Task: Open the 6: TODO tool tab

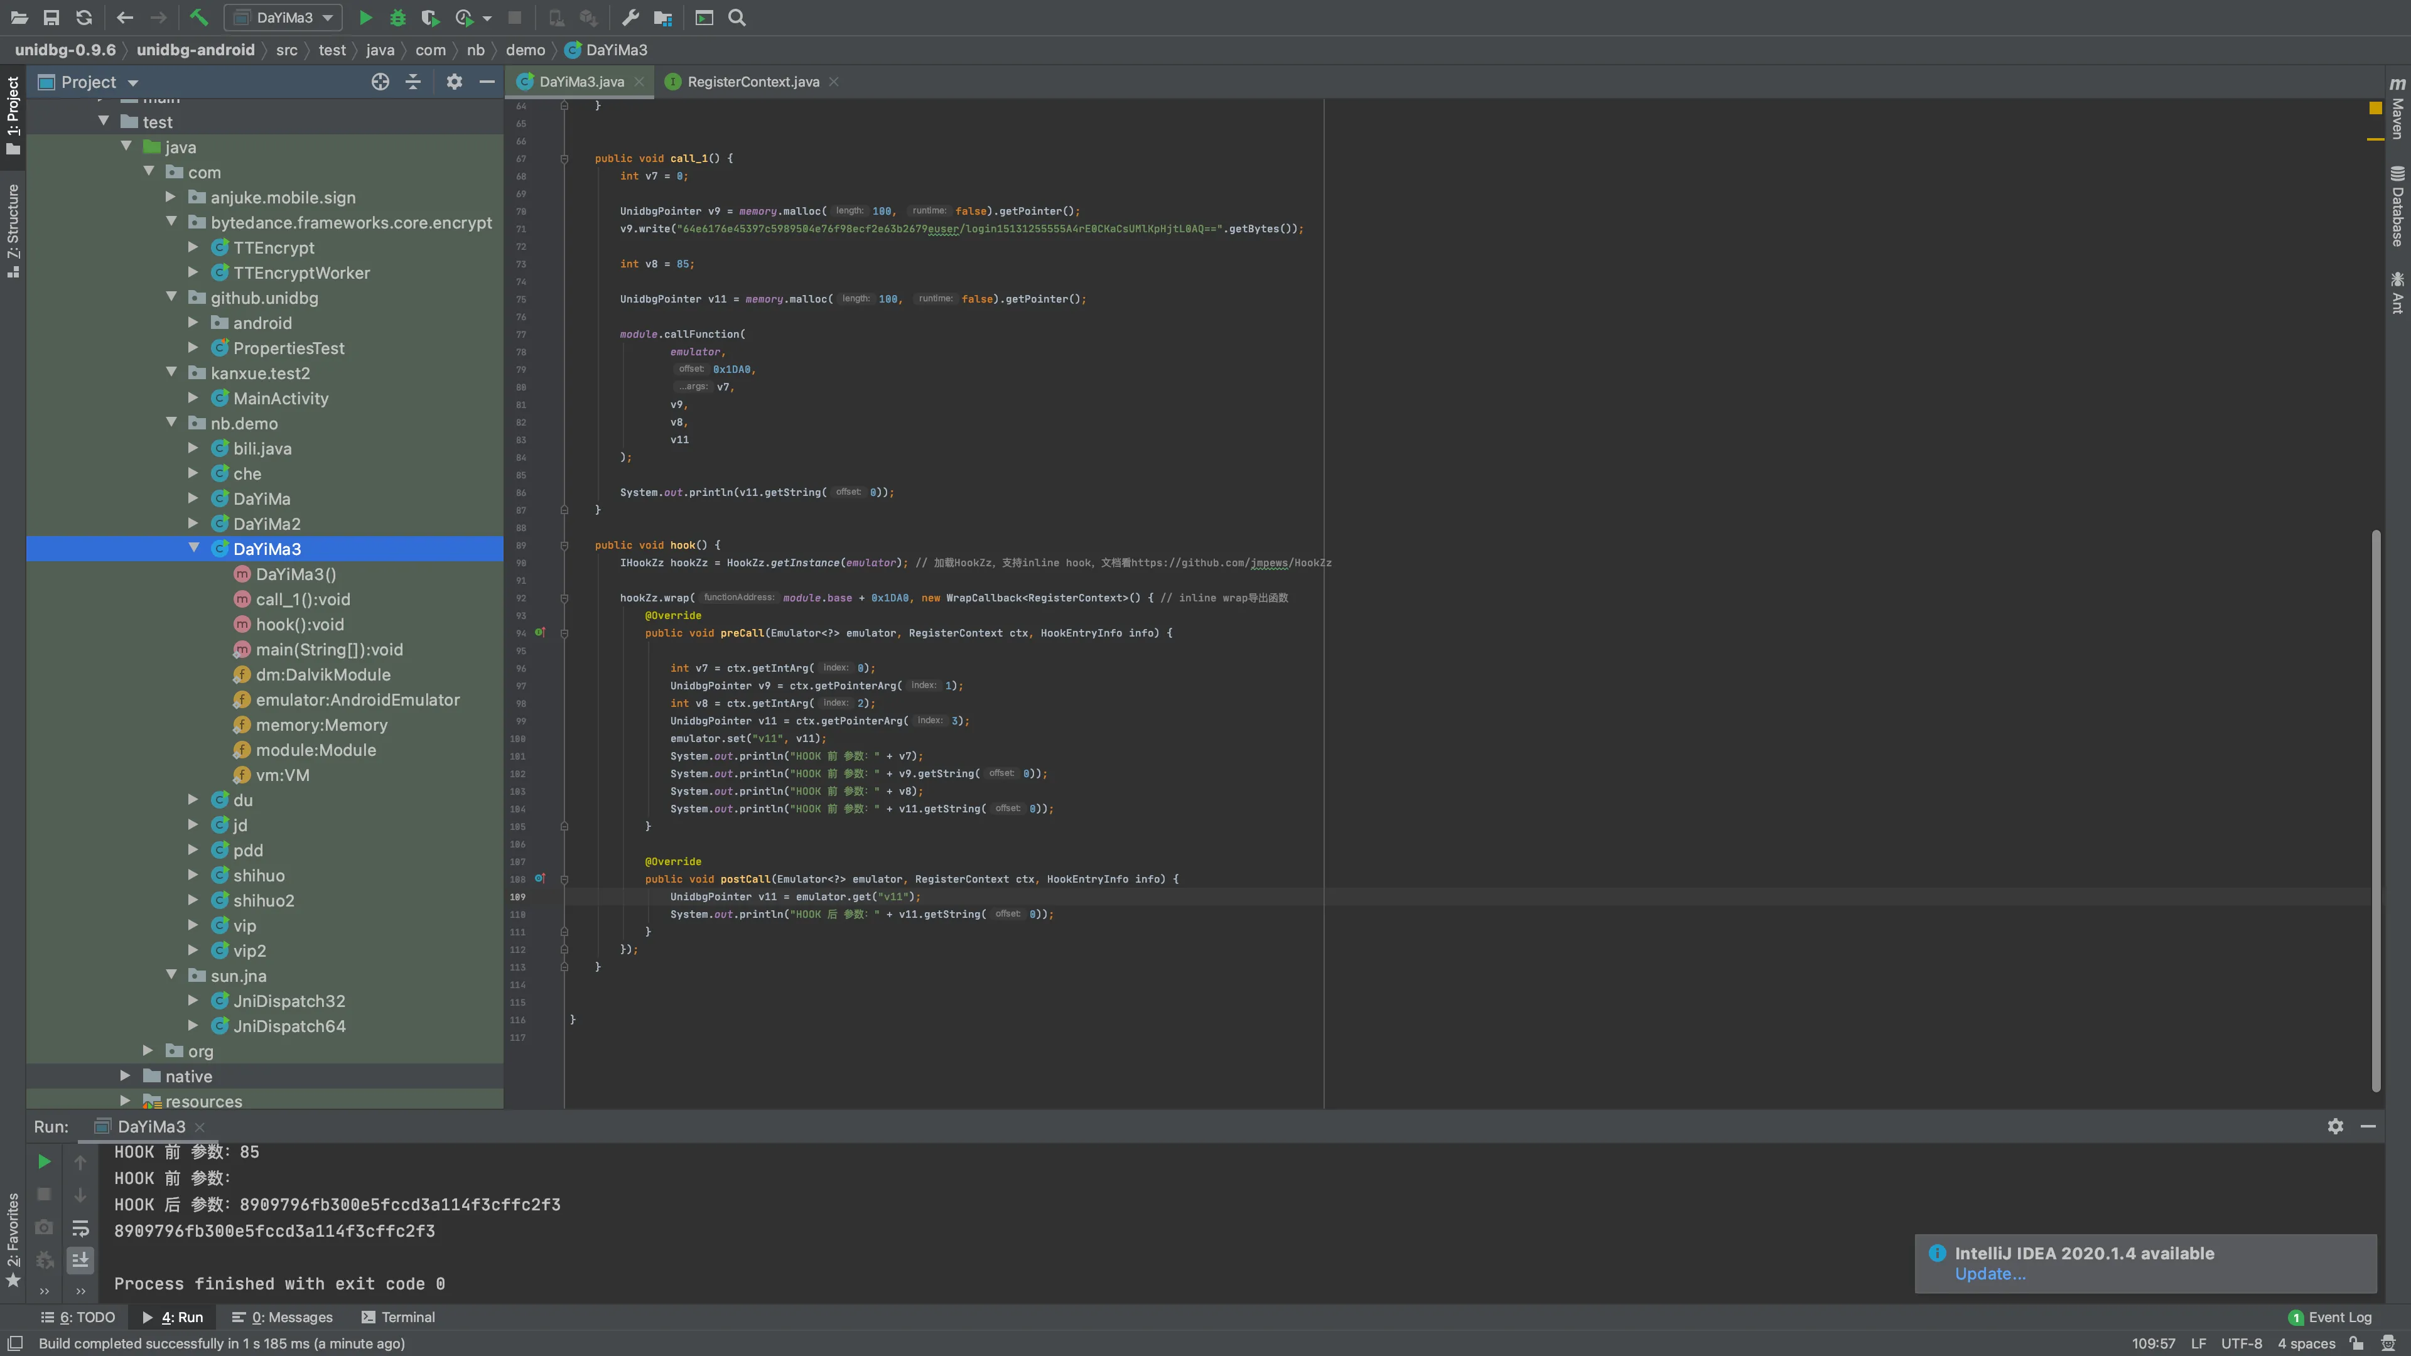Action: click(78, 1316)
